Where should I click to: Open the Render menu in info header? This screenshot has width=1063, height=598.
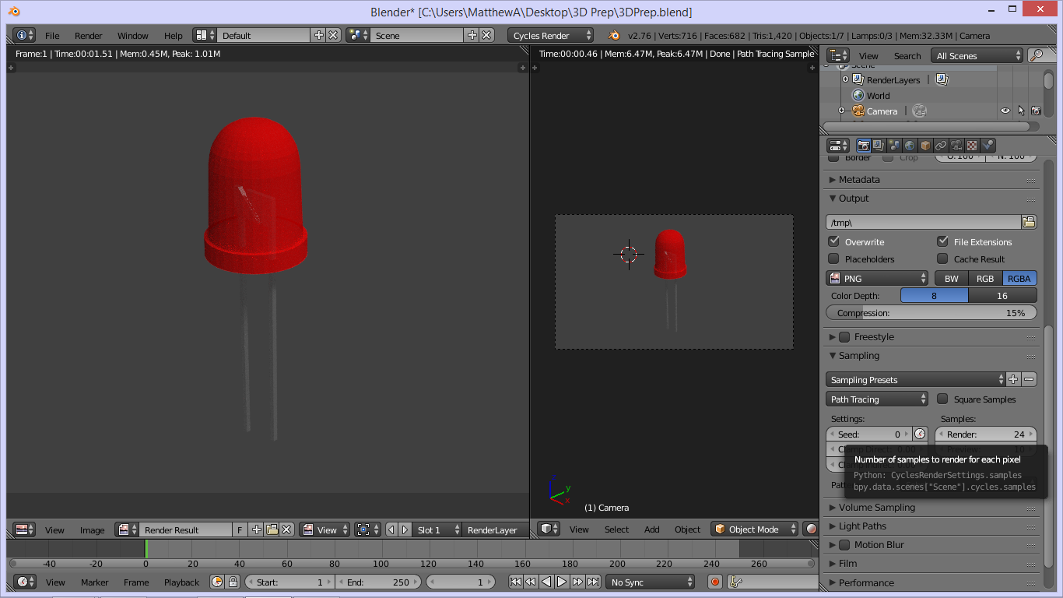pos(89,35)
